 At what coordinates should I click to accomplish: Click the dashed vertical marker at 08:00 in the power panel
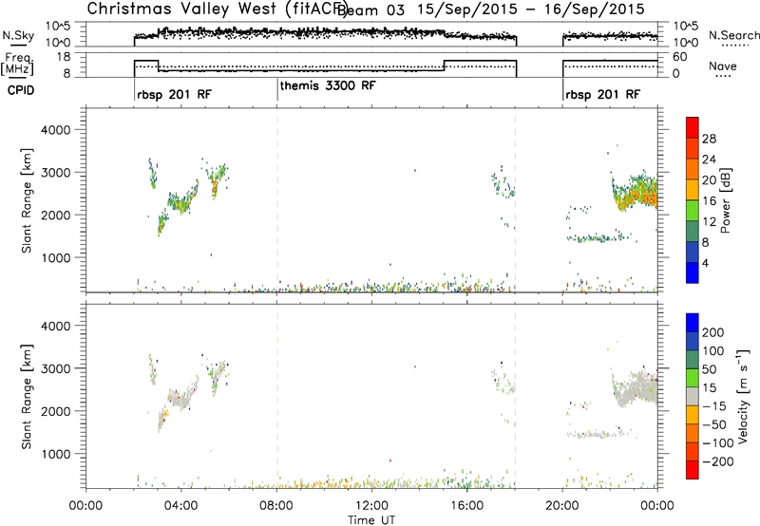coord(277,200)
